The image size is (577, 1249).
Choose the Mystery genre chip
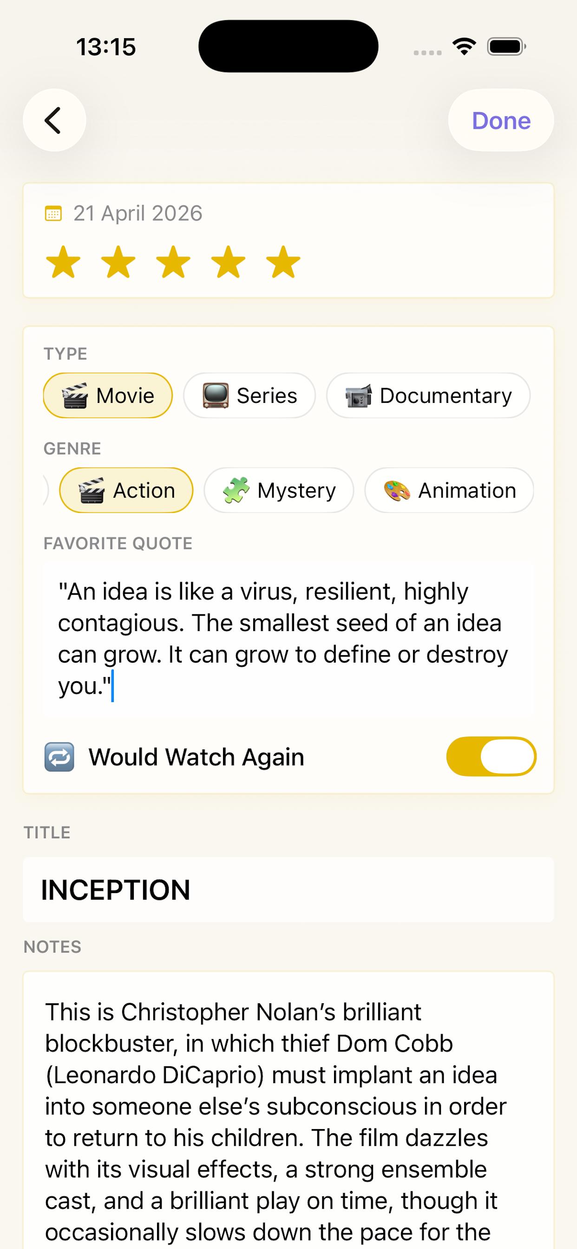(x=279, y=490)
